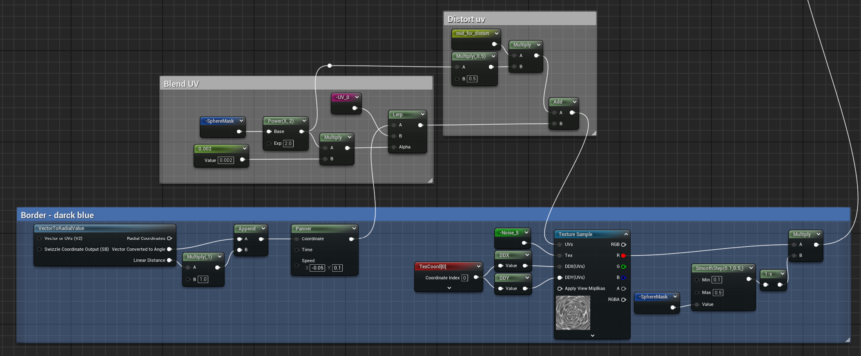Collapse the Append node chevron

tap(263, 229)
